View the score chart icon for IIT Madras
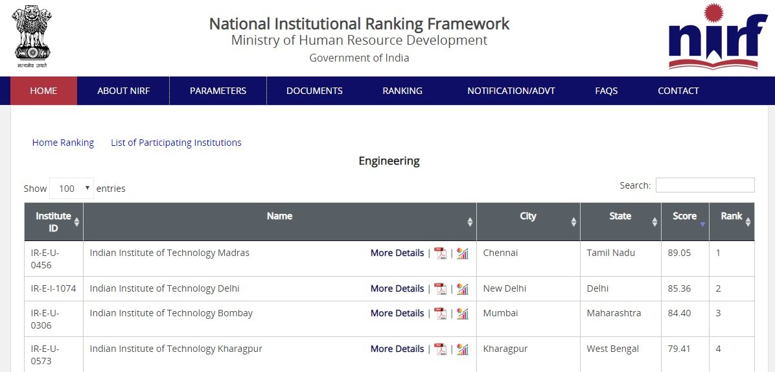Viewport: 775px width, 372px height. coord(463,253)
